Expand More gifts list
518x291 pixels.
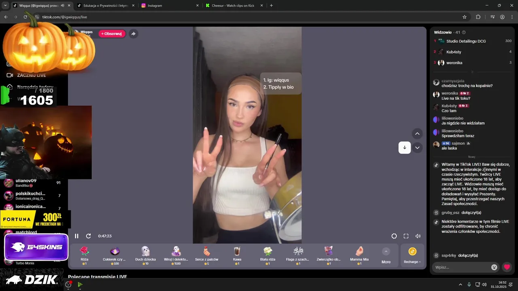[386, 256]
